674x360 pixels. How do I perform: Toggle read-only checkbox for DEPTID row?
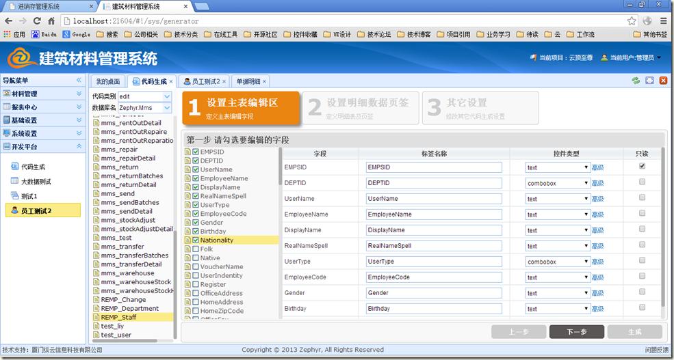(641, 182)
